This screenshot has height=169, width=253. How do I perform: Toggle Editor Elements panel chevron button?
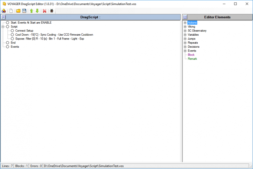click(x=185, y=17)
